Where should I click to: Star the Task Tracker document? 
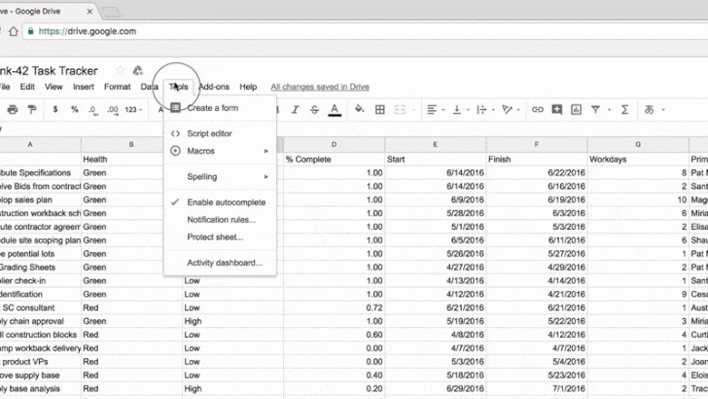[121, 70]
